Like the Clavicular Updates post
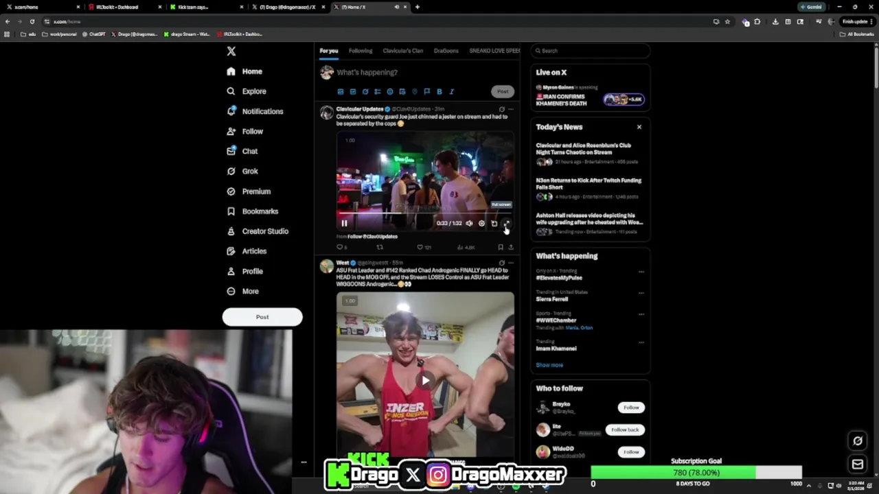This screenshot has height=494, width=879. pyautogui.click(x=420, y=247)
